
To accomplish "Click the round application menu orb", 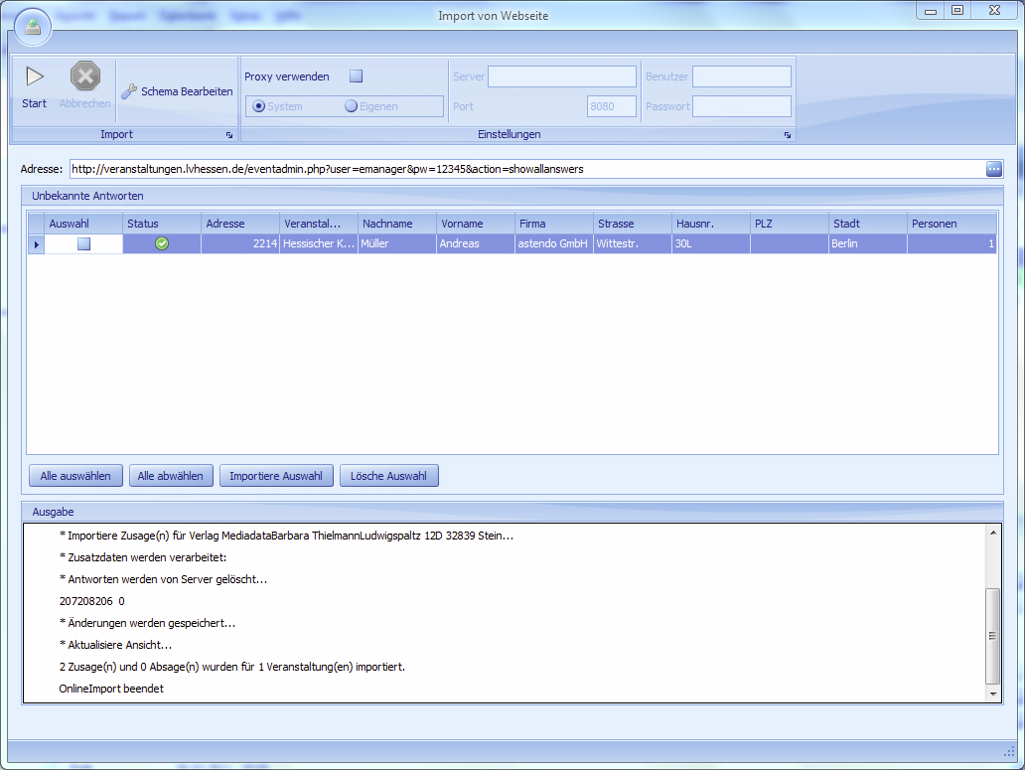I will [x=33, y=27].
